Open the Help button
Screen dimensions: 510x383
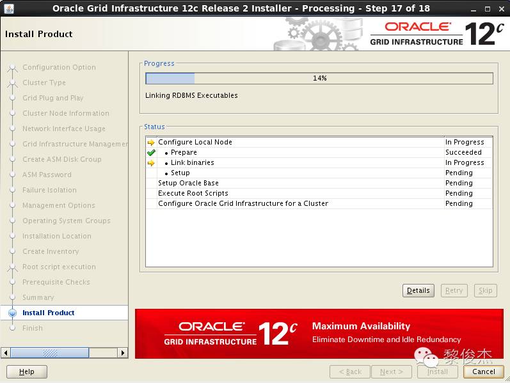tap(27, 371)
